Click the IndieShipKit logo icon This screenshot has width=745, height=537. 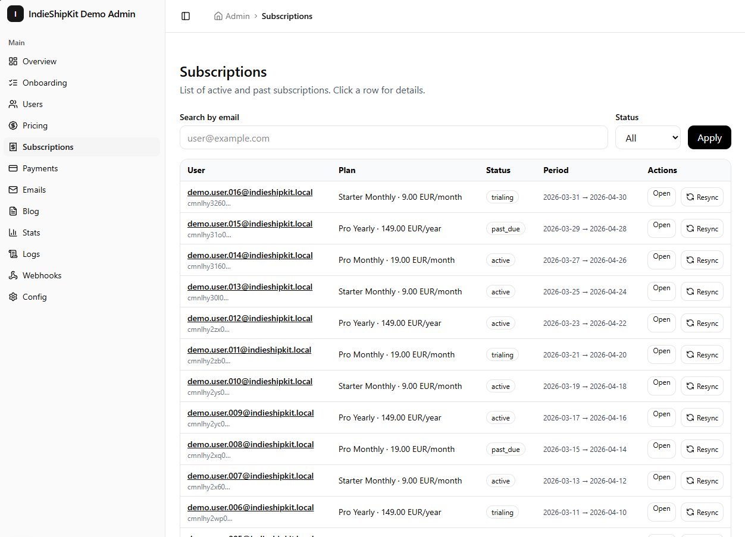point(15,14)
